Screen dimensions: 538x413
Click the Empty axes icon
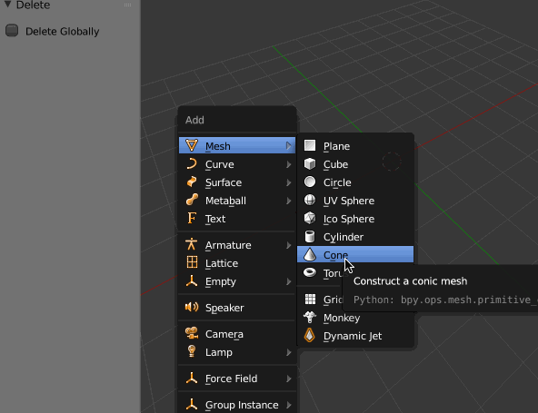[x=192, y=280]
